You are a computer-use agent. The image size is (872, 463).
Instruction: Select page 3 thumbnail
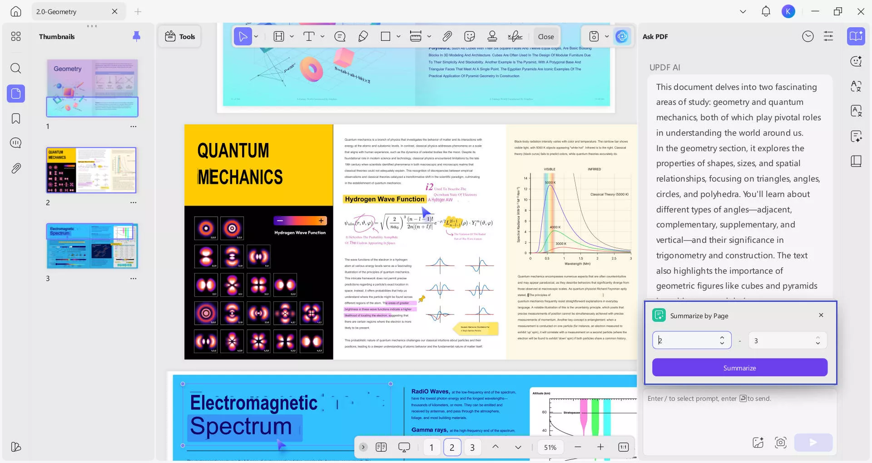[x=92, y=246]
